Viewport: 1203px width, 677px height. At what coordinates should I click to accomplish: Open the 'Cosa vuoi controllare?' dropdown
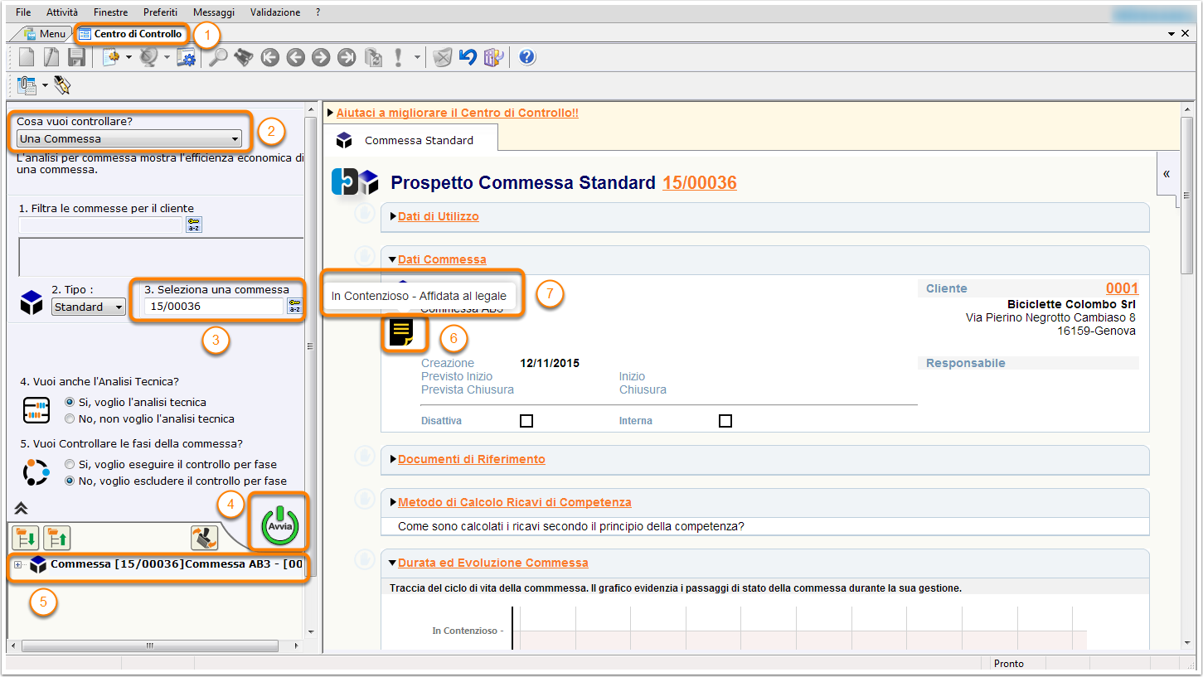tap(129, 139)
